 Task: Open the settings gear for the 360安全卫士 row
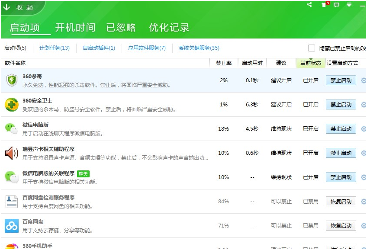tap(364, 105)
